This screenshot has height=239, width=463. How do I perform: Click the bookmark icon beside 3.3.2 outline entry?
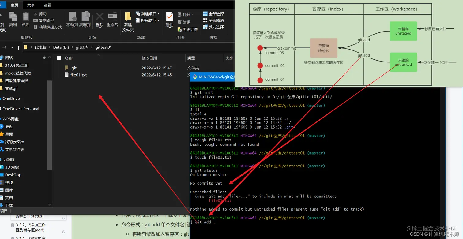tap(13, 226)
